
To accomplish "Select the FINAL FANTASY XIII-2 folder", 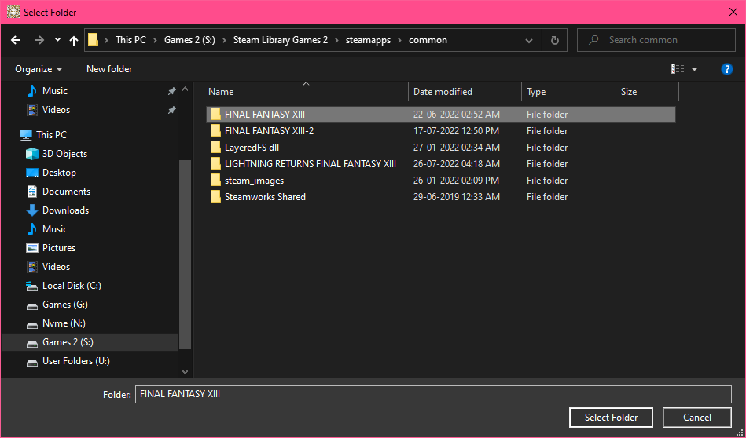I will coord(441,131).
